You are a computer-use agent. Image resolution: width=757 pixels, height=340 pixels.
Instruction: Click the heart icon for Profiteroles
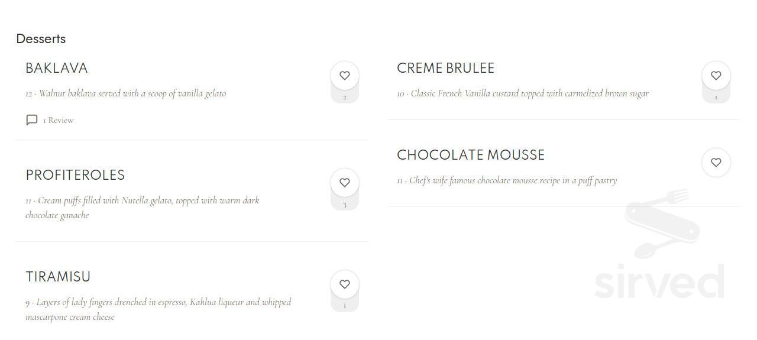tap(345, 183)
